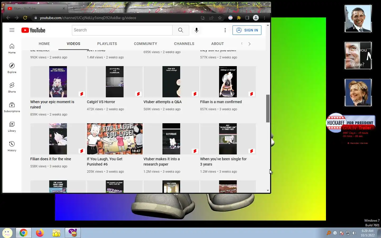Open Chrome from the taskbar

point(23,233)
